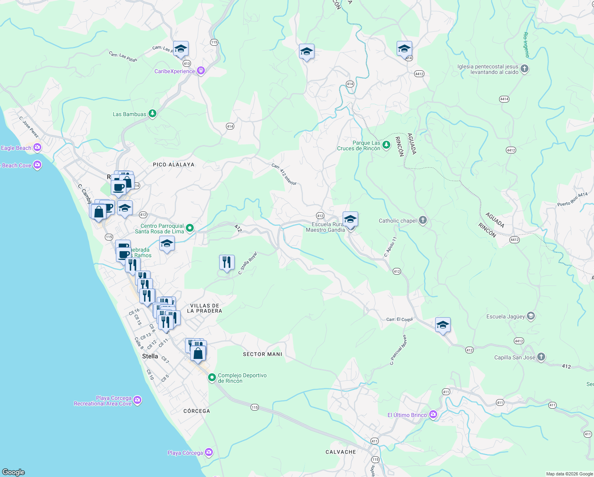Screen dimensions: 594x477
Task: Select the Playa Córcega beach marker
Action: 208,452
